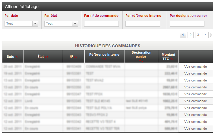Click the HISTORIQUE DES COMMANDES title
The width and height of the screenshot is (215, 136).
tap(108, 46)
